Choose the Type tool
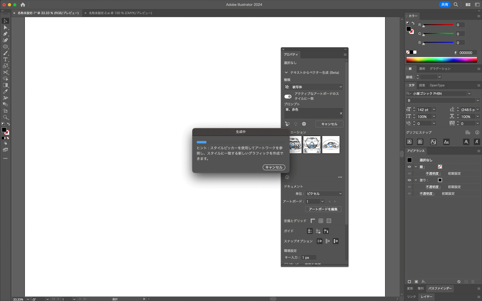Image resolution: width=482 pixels, height=301 pixels. coord(5,59)
